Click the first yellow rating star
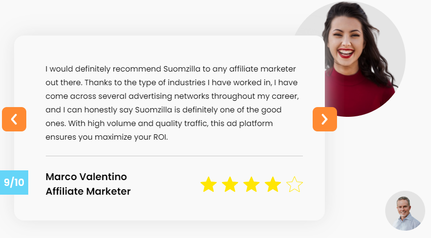Screen dimensions: 431x238 [x=208, y=184]
